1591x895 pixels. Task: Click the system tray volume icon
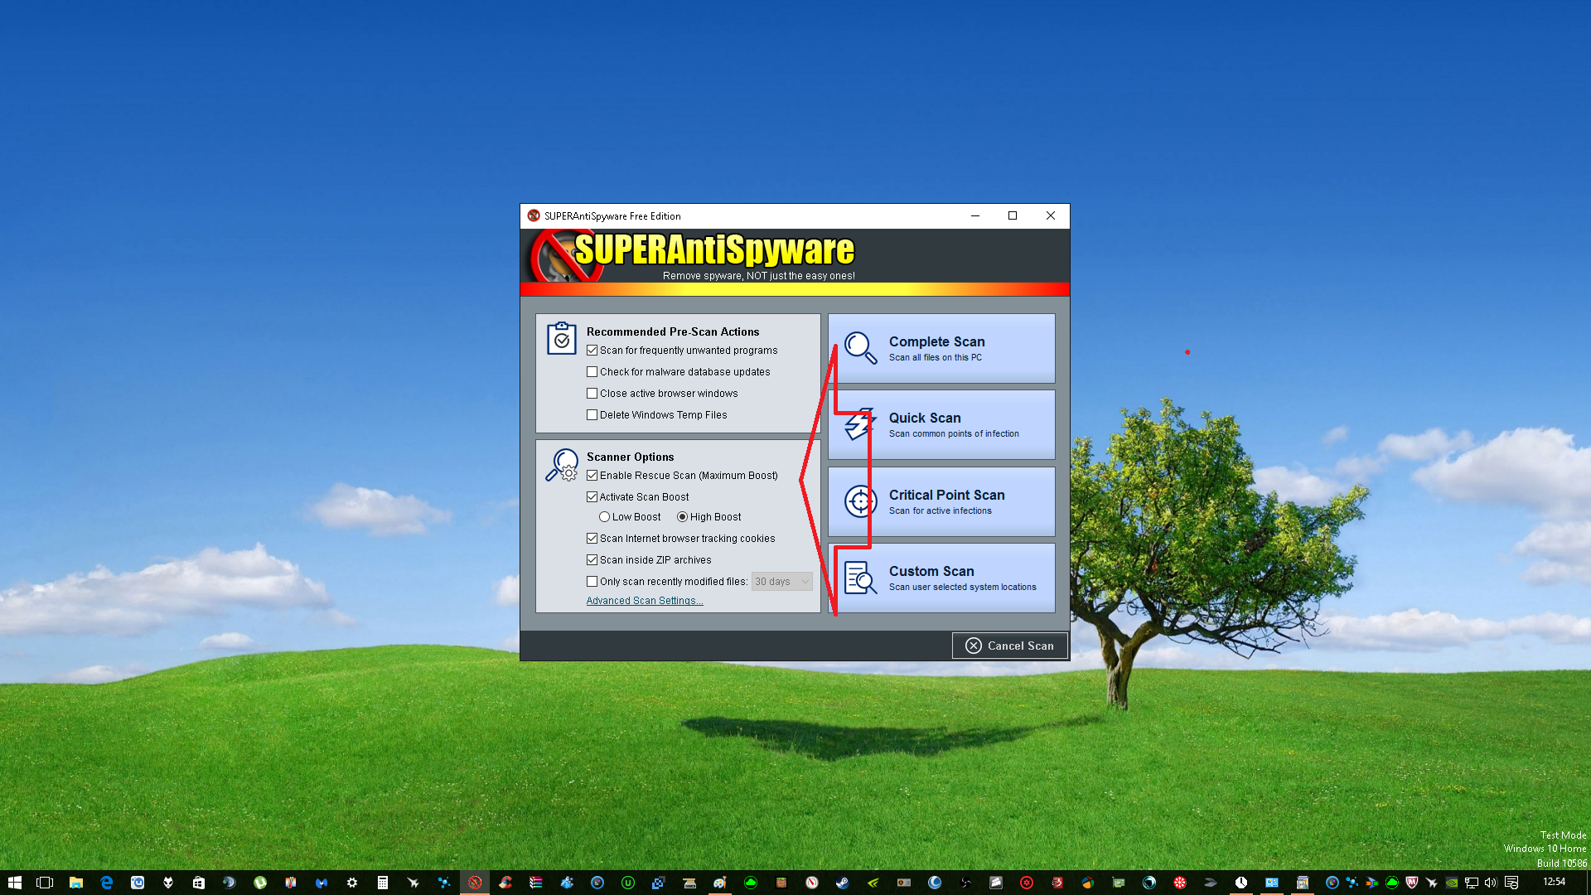tap(1491, 883)
